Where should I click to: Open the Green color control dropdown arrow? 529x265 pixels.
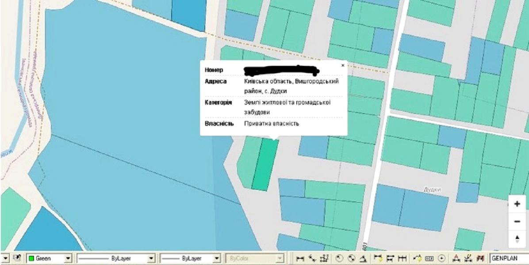click(x=68, y=258)
